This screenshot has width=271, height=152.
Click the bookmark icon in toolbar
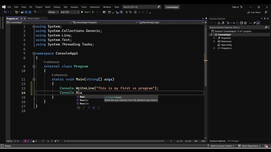coord(135,12)
